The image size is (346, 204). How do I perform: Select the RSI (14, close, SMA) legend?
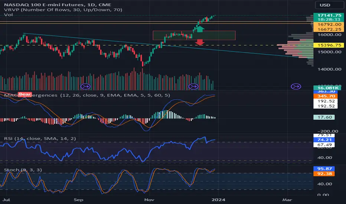(x=40, y=138)
